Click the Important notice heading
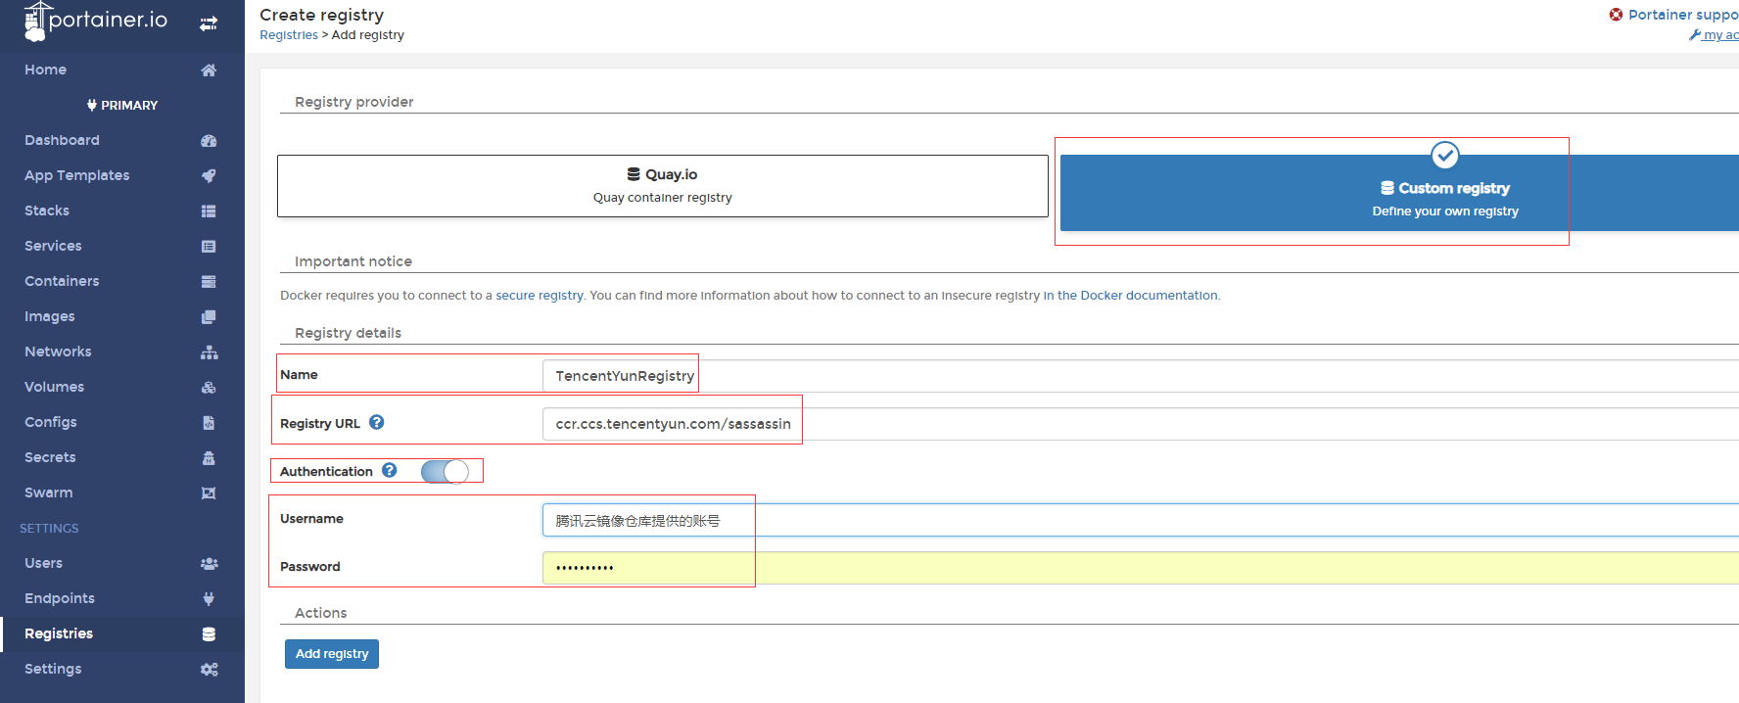Viewport: 1739px width, 703px height. (353, 261)
